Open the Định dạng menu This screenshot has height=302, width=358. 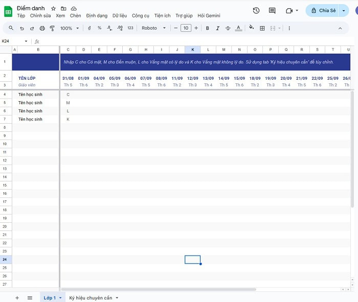pyautogui.click(x=97, y=15)
